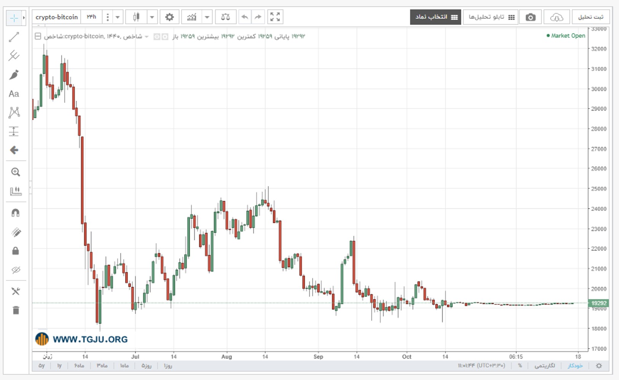Click the compare scales icon
This screenshot has width=619, height=380.
(x=226, y=17)
